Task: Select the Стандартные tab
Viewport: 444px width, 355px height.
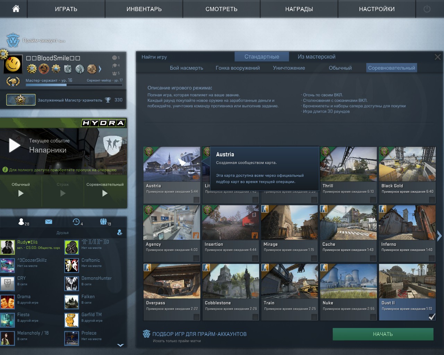Action: pyautogui.click(x=262, y=57)
